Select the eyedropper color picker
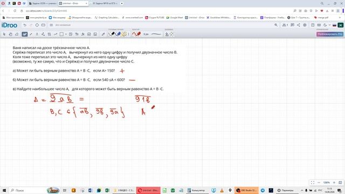Image resolution: width=345 pixels, height=194 pixels. pyautogui.click(x=103, y=34)
